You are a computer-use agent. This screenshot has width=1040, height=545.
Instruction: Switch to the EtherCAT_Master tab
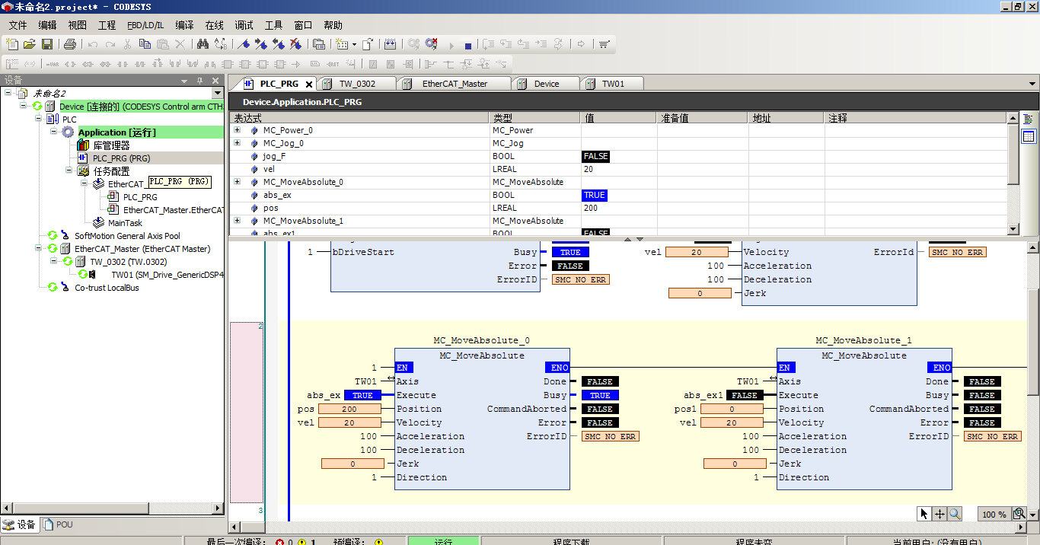tap(455, 84)
